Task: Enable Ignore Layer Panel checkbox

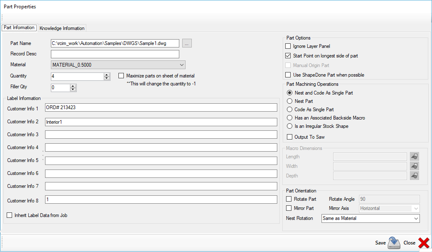Action: click(x=288, y=46)
